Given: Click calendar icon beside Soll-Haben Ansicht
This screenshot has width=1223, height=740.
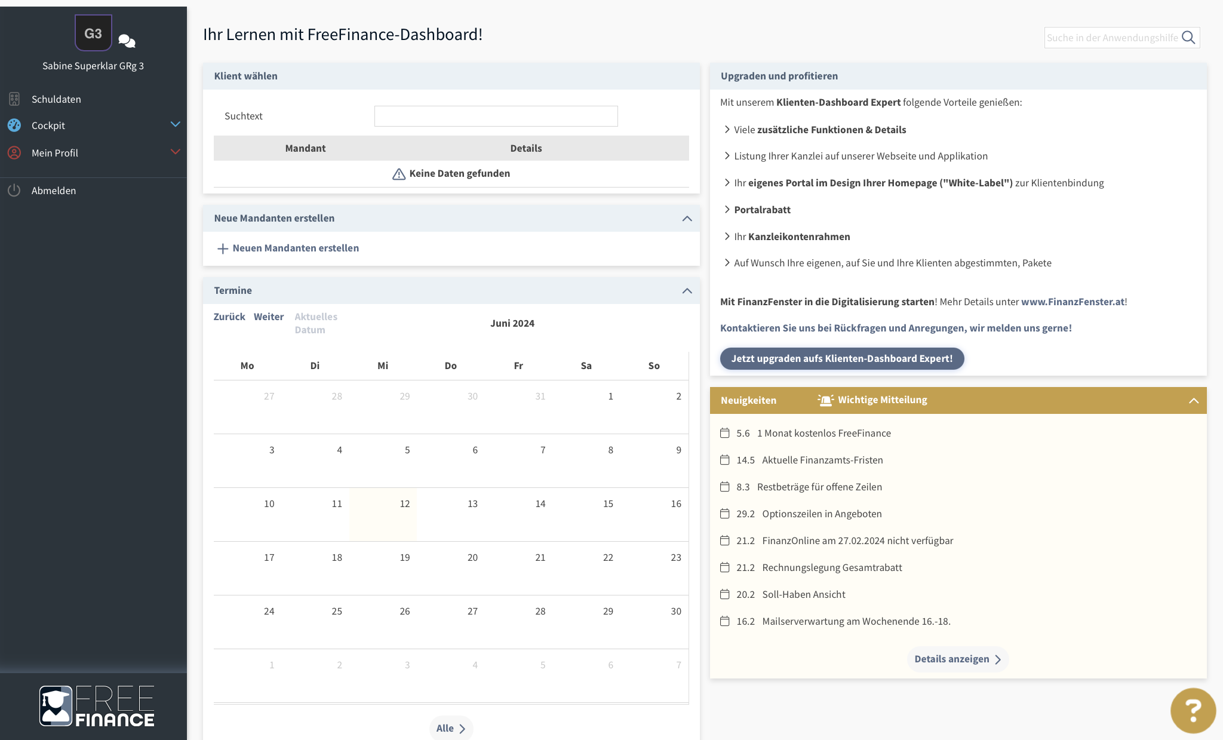Looking at the screenshot, I should click(x=725, y=594).
